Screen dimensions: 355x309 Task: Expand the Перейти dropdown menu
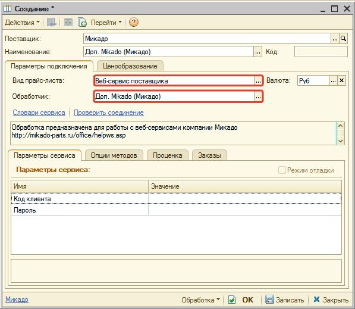coord(106,23)
